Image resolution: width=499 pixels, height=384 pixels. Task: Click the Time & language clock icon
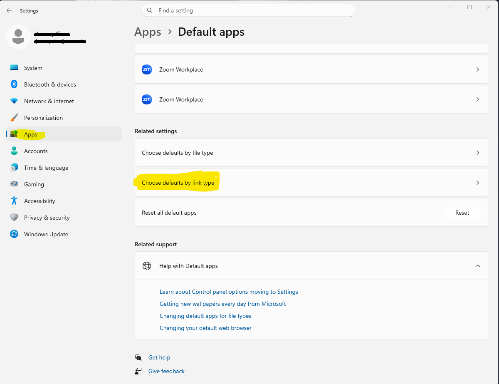[14, 167]
